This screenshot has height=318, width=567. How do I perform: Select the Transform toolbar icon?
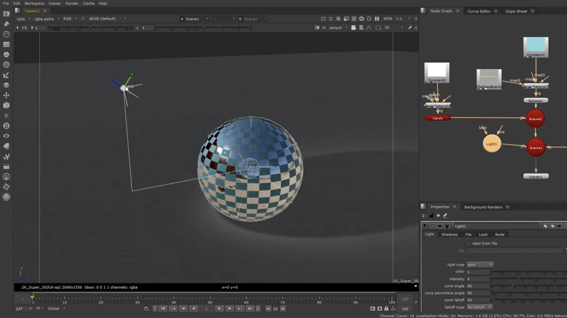[x=6, y=95]
